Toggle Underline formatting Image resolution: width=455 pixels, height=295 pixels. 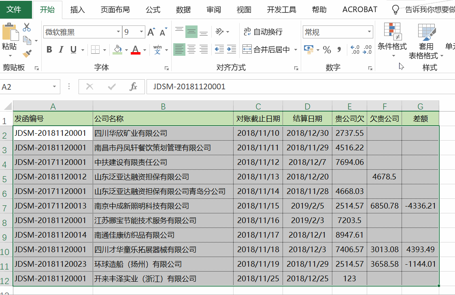73,50
